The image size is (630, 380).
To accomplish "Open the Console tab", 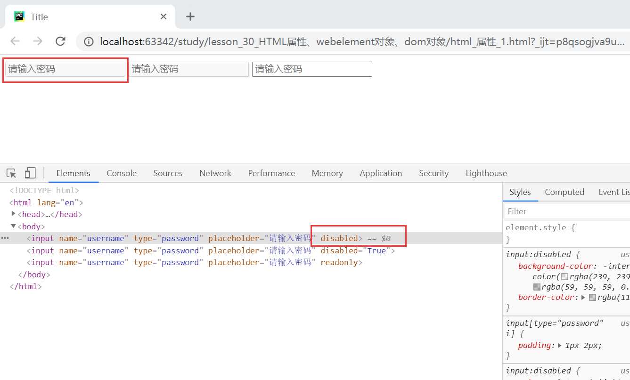I will click(122, 173).
